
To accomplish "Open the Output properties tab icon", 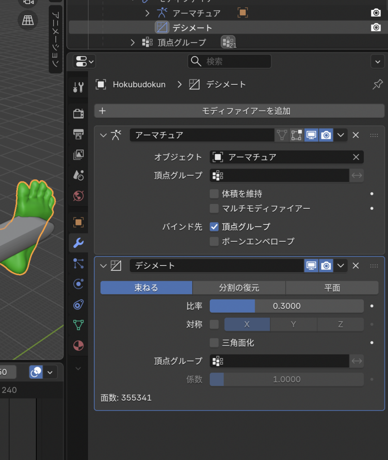I will pyautogui.click(x=78, y=134).
